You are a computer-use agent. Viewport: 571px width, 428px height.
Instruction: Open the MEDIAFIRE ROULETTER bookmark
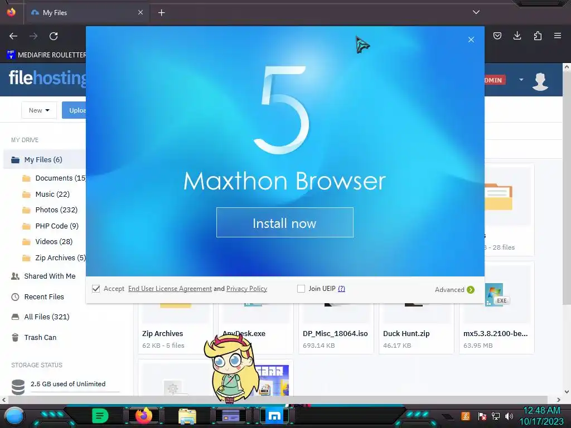coord(46,55)
